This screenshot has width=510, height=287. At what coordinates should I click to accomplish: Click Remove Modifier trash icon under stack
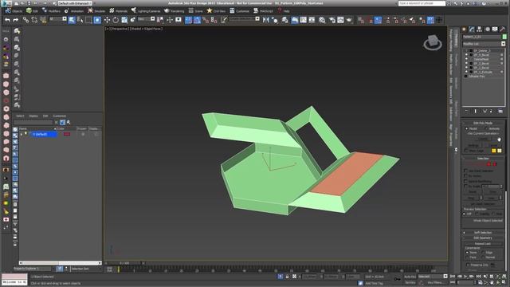491,112
